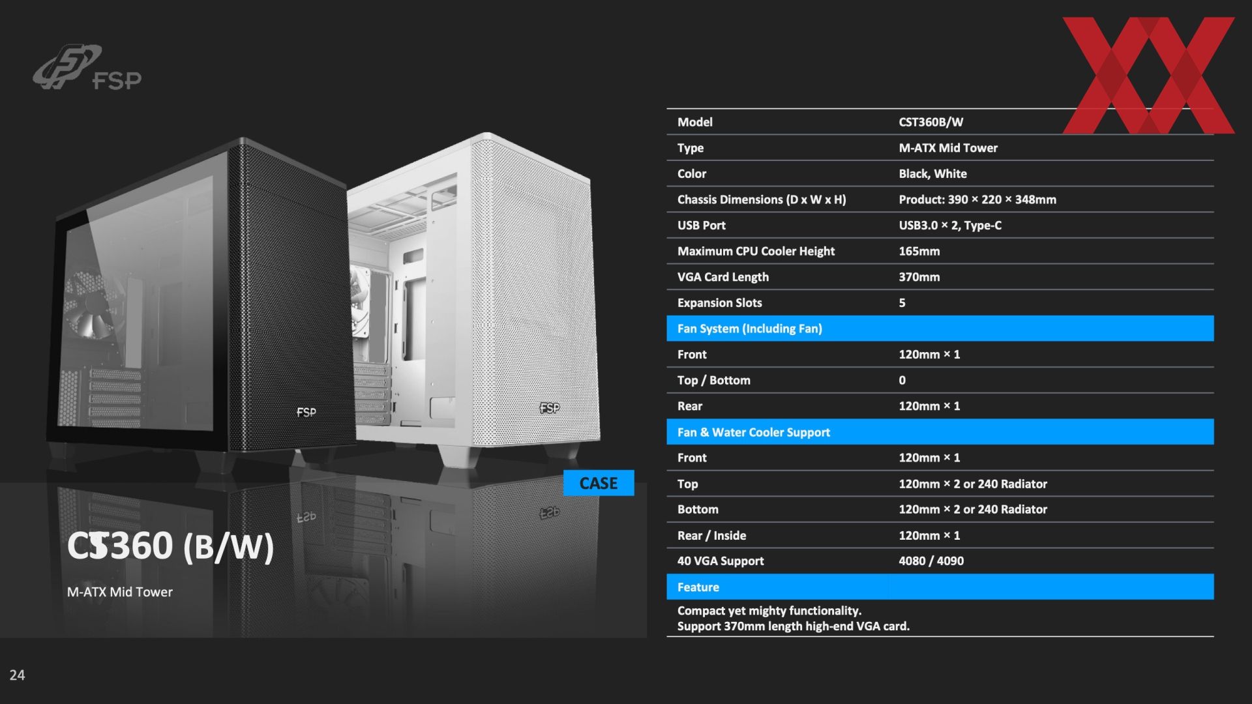Click the Type row label
The height and width of the screenshot is (704, 1252).
[x=690, y=148]
